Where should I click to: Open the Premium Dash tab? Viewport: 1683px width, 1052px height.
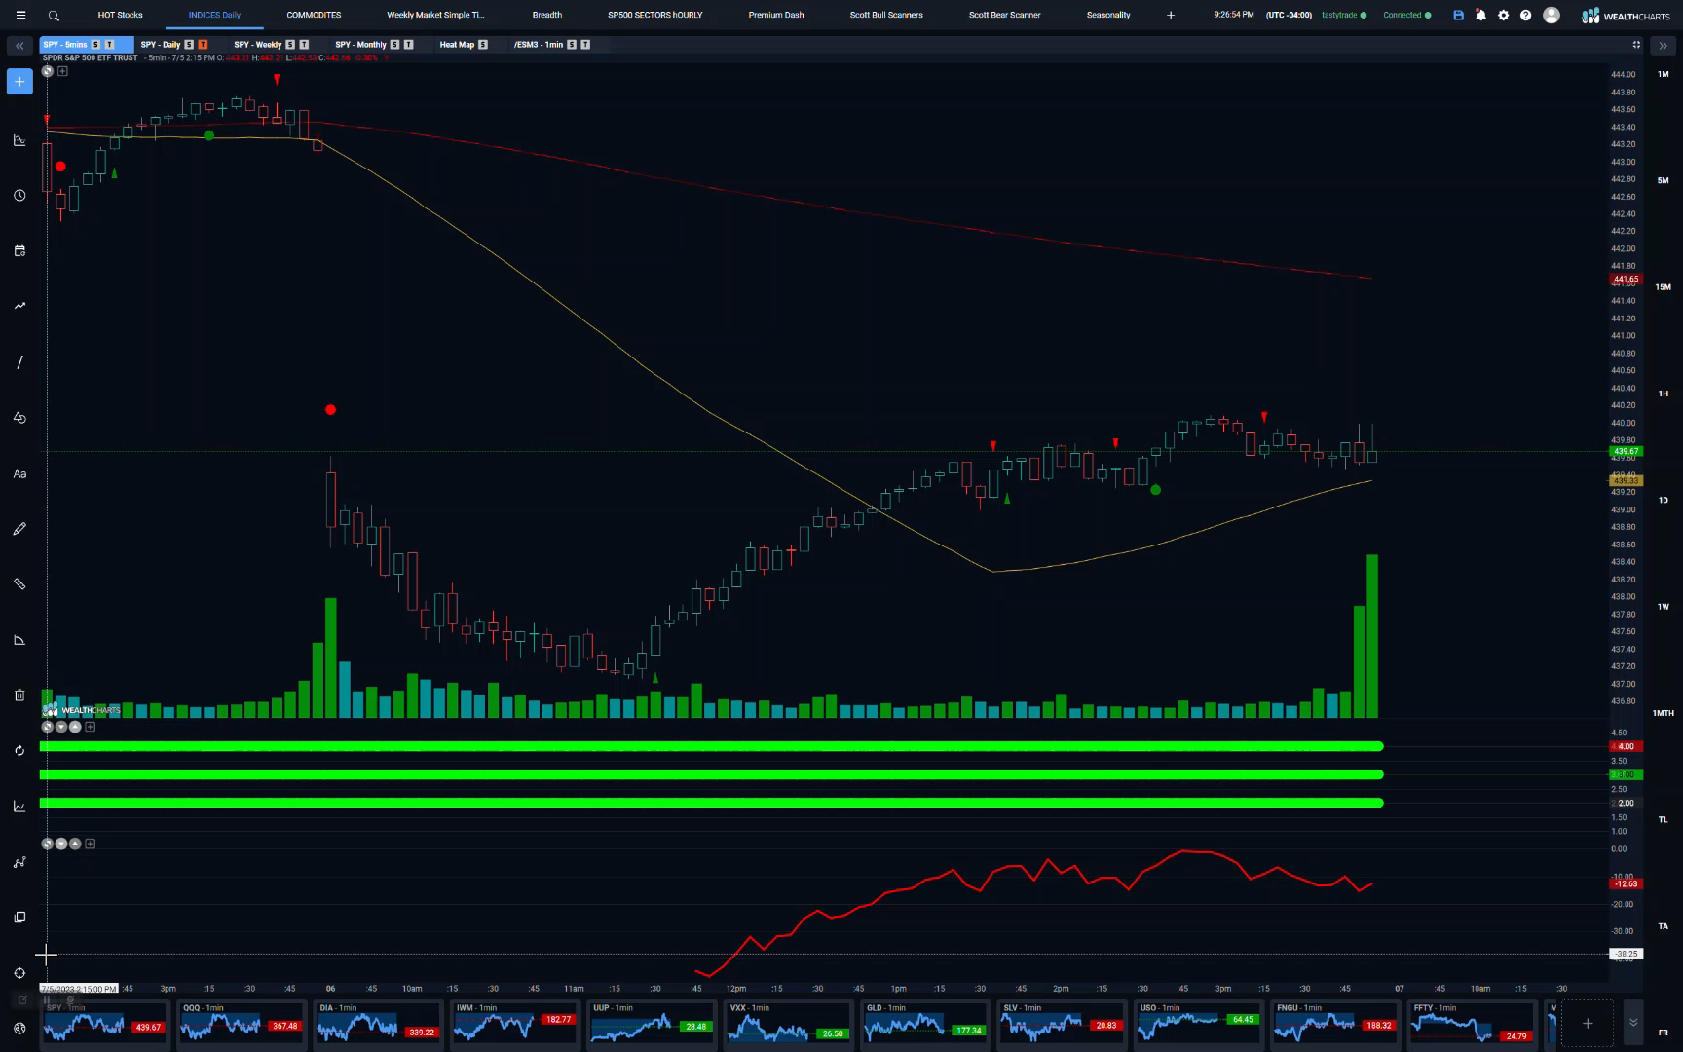pos(776,15)
